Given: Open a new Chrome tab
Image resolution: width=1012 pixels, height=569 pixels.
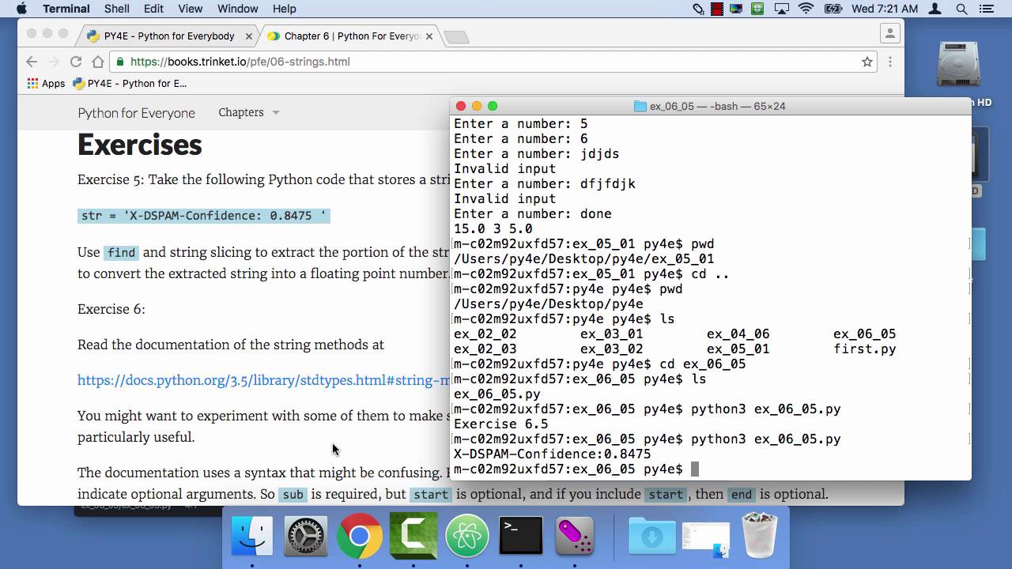Looking at the screenshot, I should pyautogui.click(x=456, y=37).
